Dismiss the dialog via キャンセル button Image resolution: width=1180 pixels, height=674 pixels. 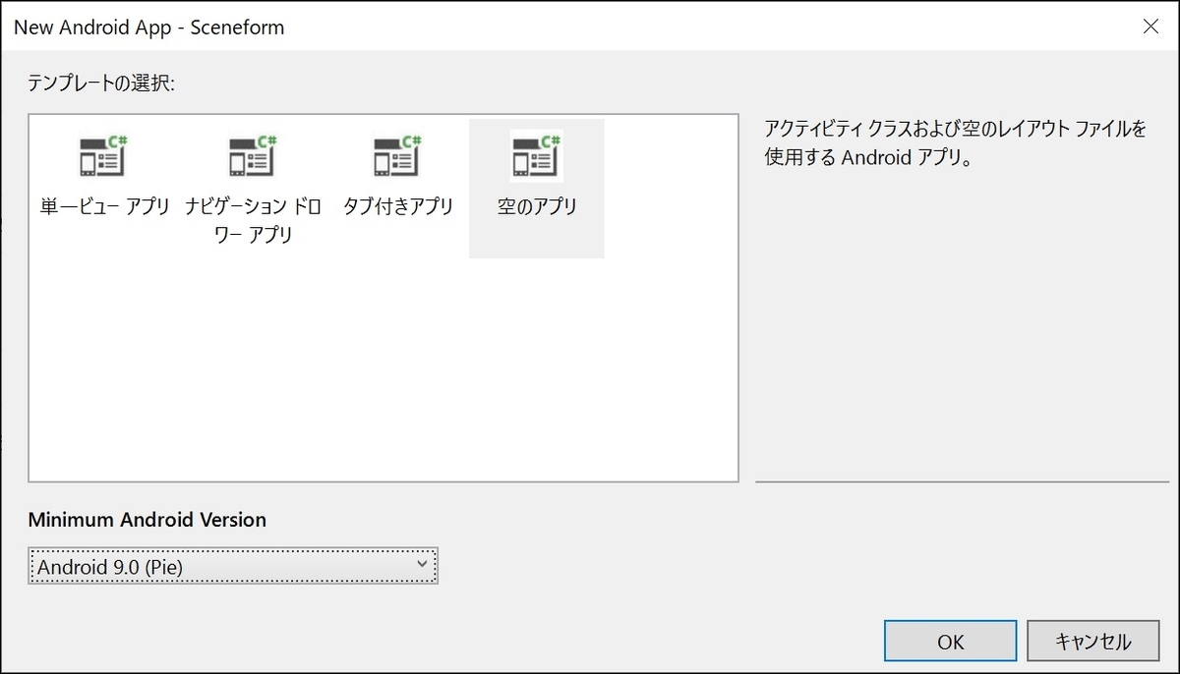point(1093,641)
